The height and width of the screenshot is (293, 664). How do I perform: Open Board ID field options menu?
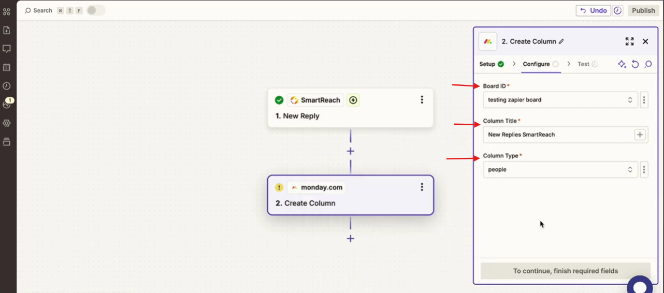(644, 100)
